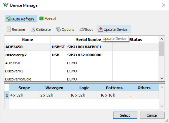Click the Options gear icon
This screenshot has width=169, height=123.
59,29
